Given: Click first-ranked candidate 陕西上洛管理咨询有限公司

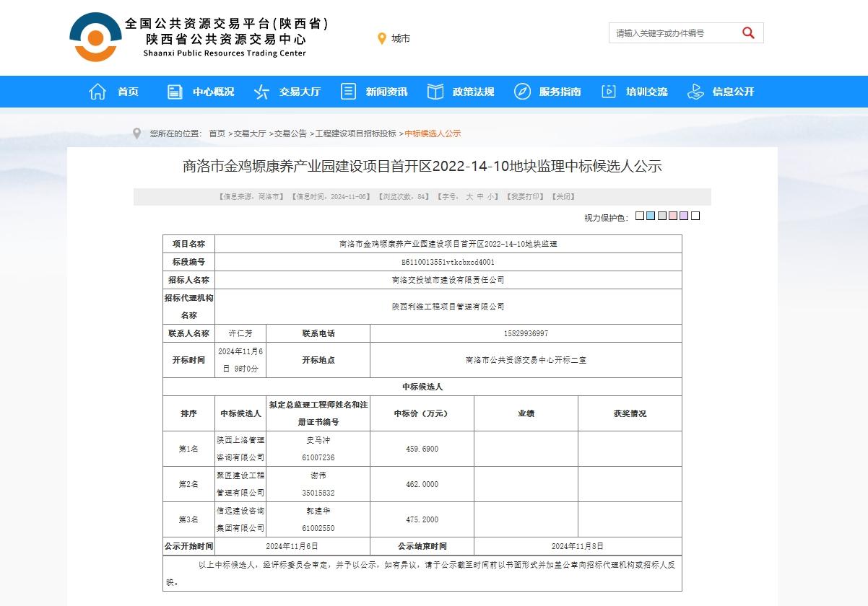Looking at the screenshot, I should pos(240,449).
